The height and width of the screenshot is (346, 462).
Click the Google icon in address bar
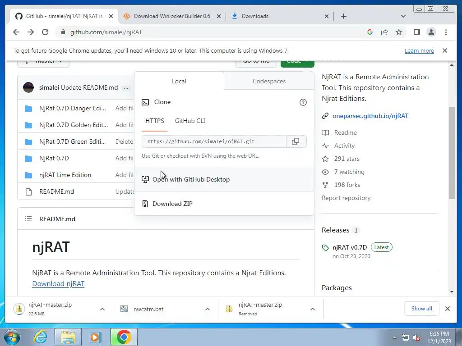pyautogui.click(x=370, y=32)
